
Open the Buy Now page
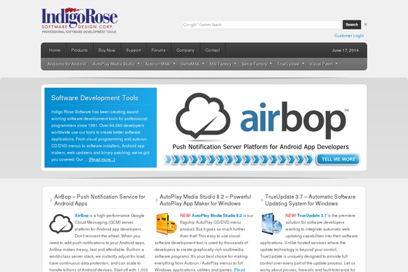tap(107, 50)
